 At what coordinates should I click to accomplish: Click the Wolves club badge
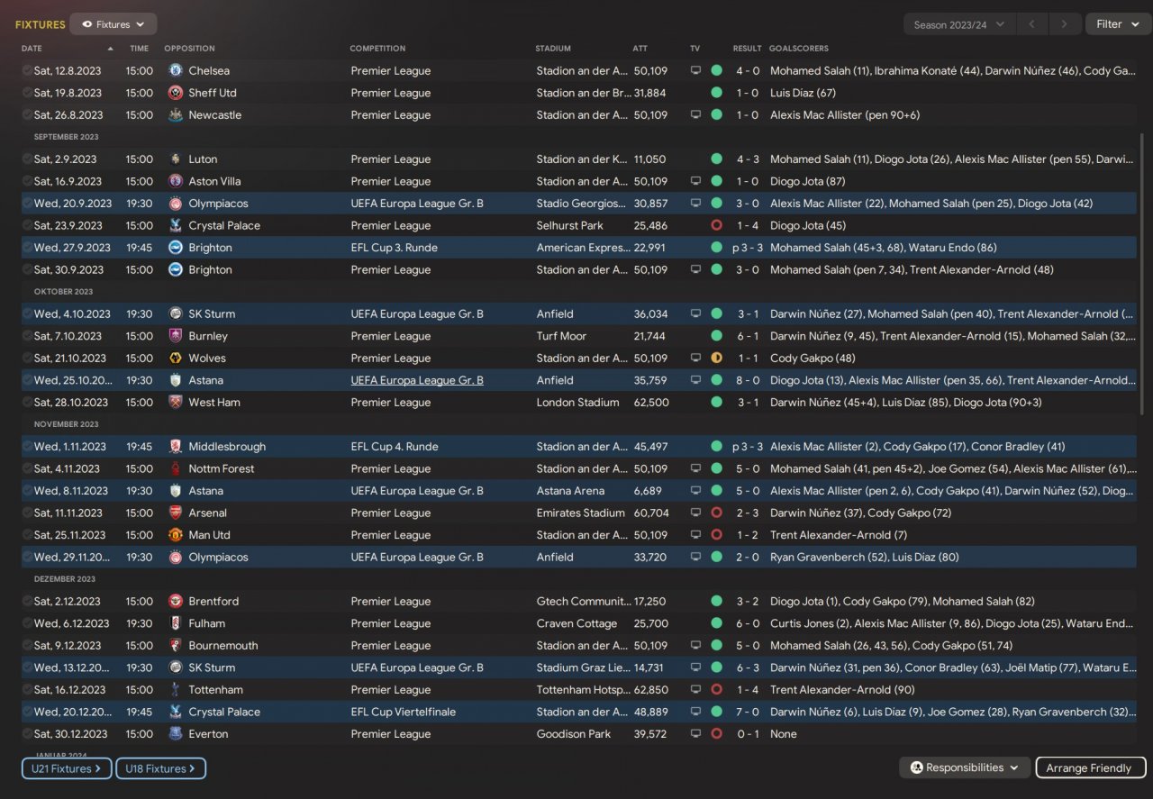point(176,359)
